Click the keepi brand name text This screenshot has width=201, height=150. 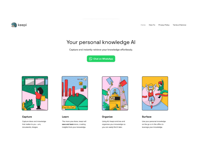(22, 25)
